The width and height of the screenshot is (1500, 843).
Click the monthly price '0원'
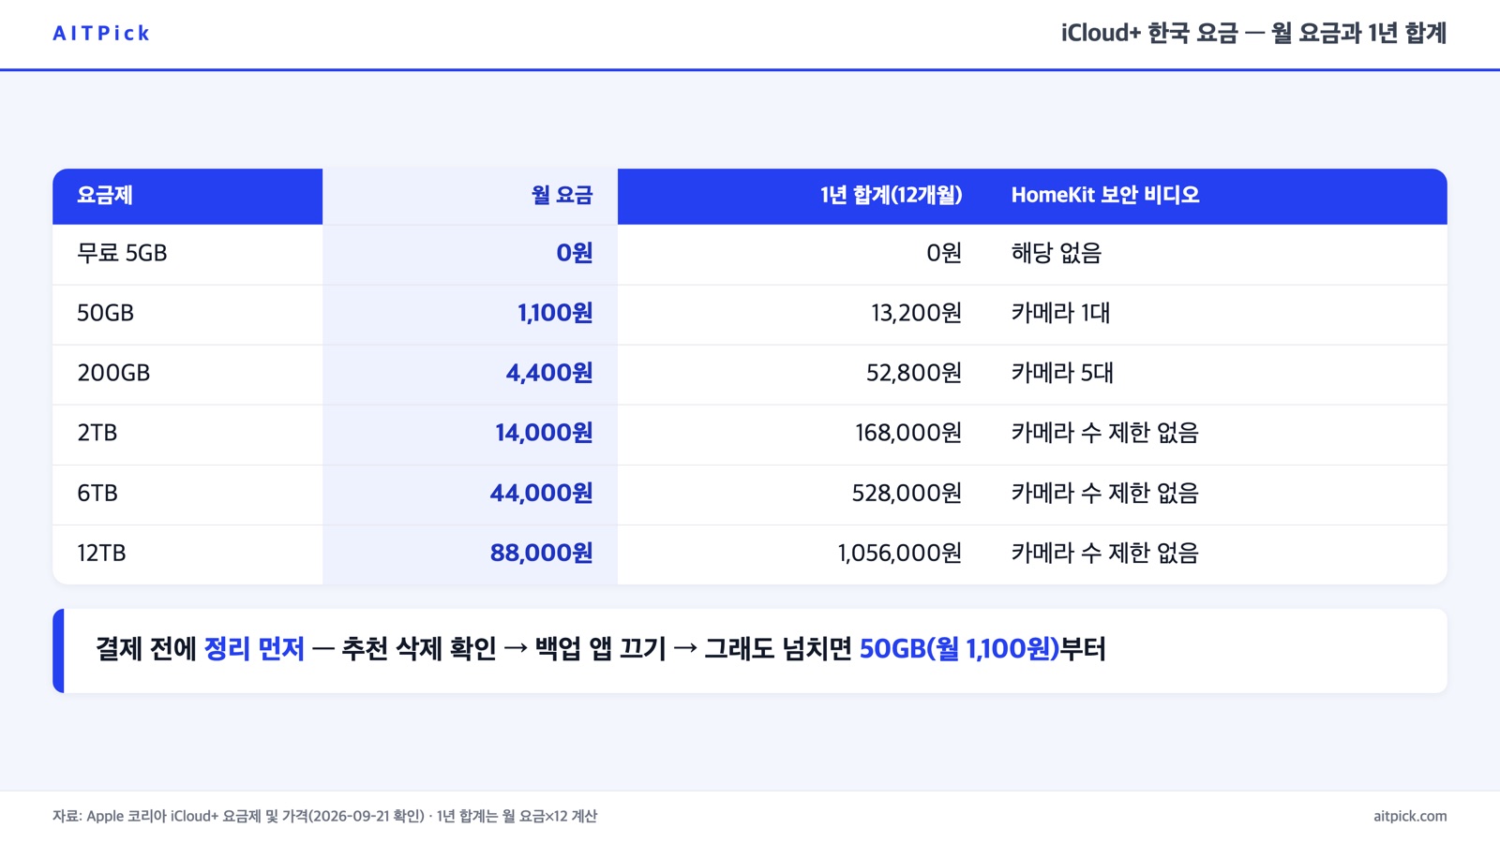[x=575, y=253]
